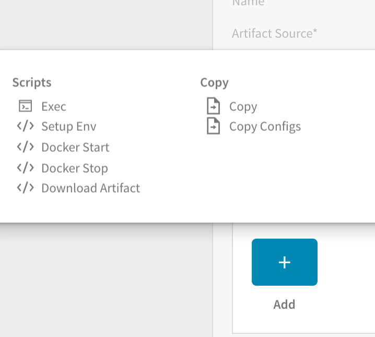Click the Artifact Source field
Image resolution: width=375 pixels, height=337 pixels.
click(275, 33)
